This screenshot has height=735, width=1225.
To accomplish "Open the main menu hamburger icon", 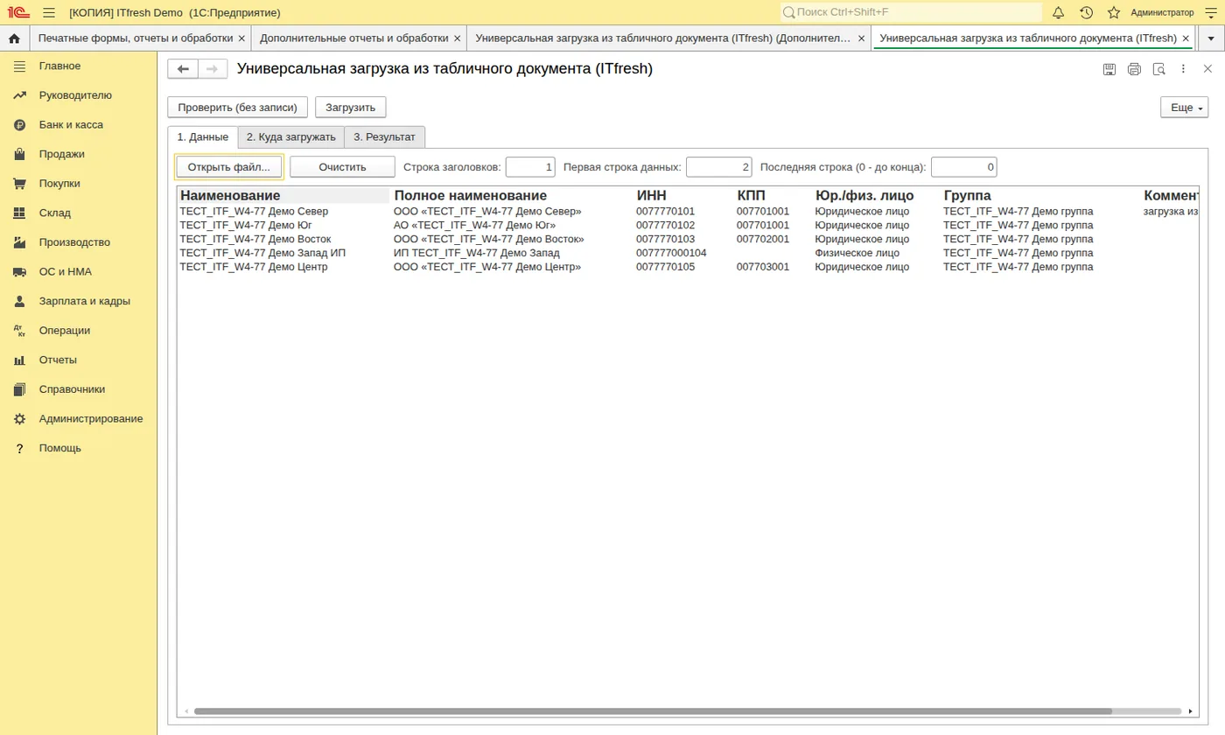I will (x=49, y=12).
